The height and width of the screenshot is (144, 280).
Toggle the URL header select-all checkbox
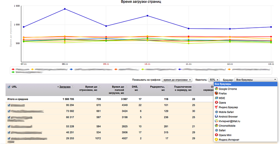[x=9, y=87]
